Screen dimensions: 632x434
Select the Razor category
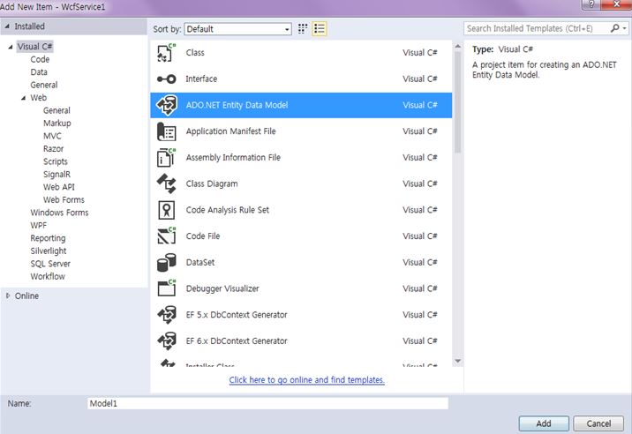(54, 149)
